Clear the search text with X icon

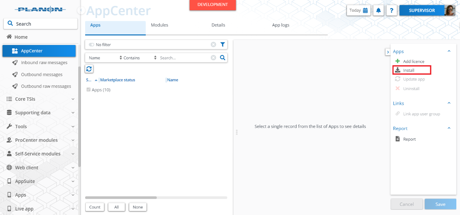click(x=213, y=58)
